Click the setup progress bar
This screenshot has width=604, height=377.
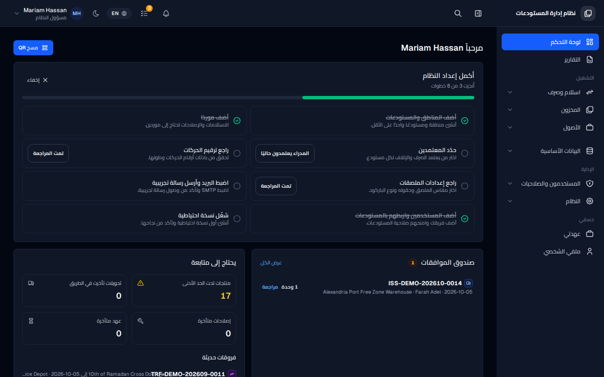[248, 98]
